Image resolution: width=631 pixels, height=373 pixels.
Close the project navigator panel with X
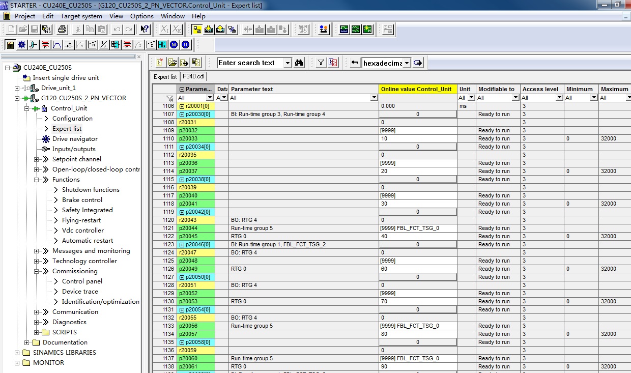(138, 56)
